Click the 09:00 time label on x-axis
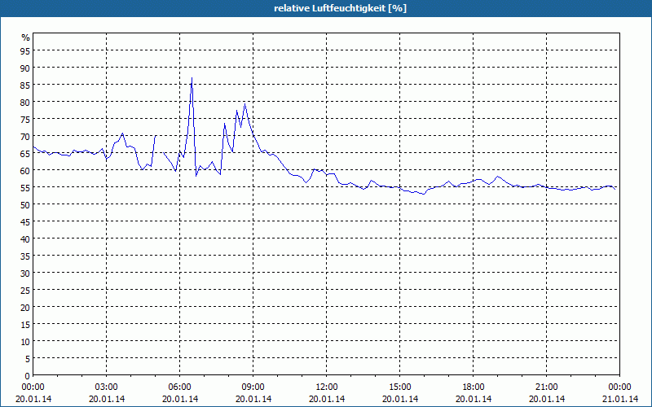652x407 pixels. [x=253, y=387]
